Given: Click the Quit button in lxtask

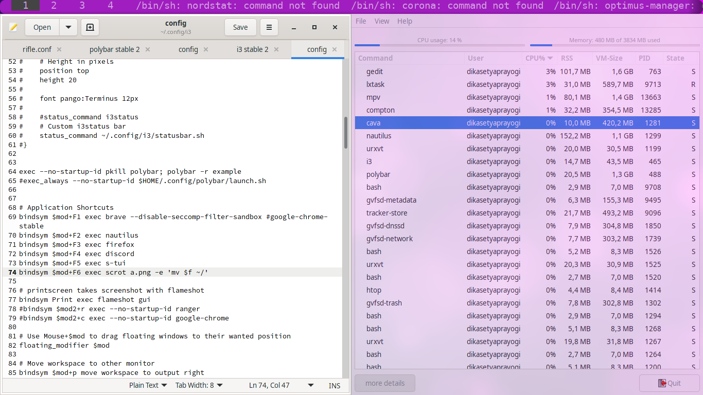Looking at the screenshot, I should point(670,383).
